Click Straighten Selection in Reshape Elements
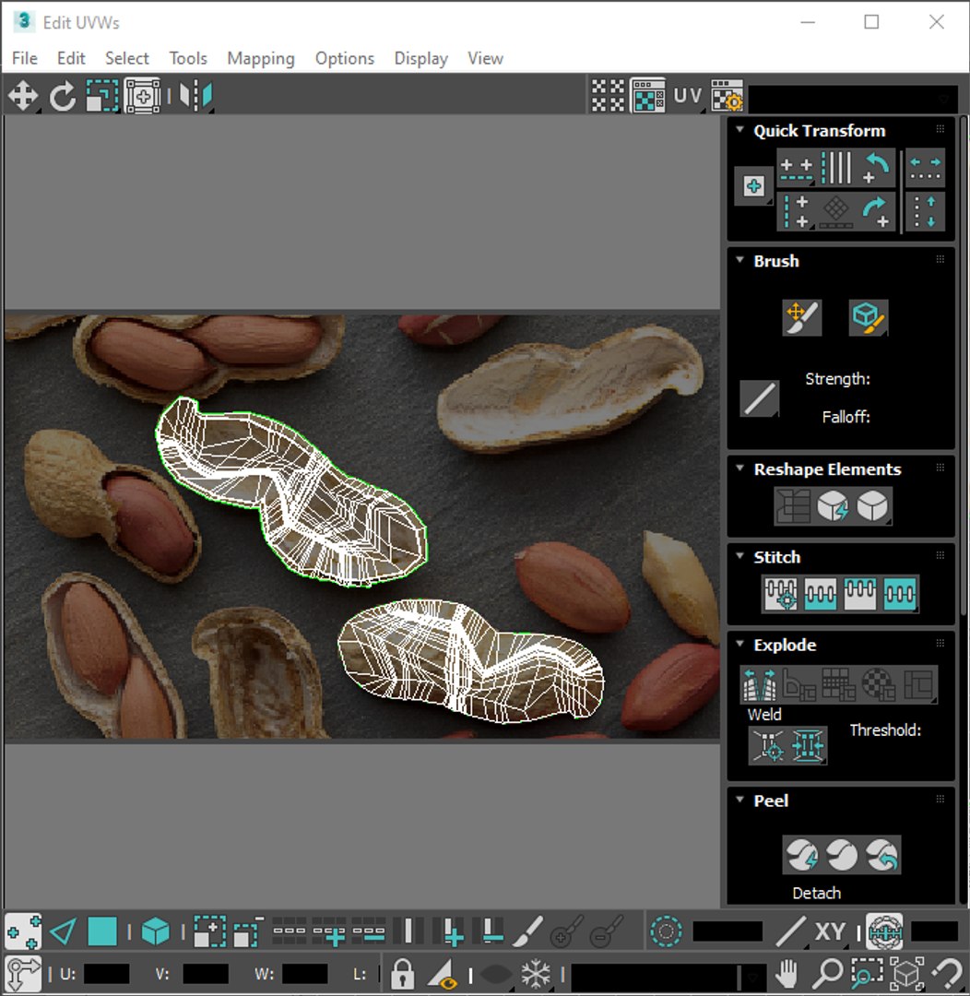 pyautogui.click(x=793, y=506)
